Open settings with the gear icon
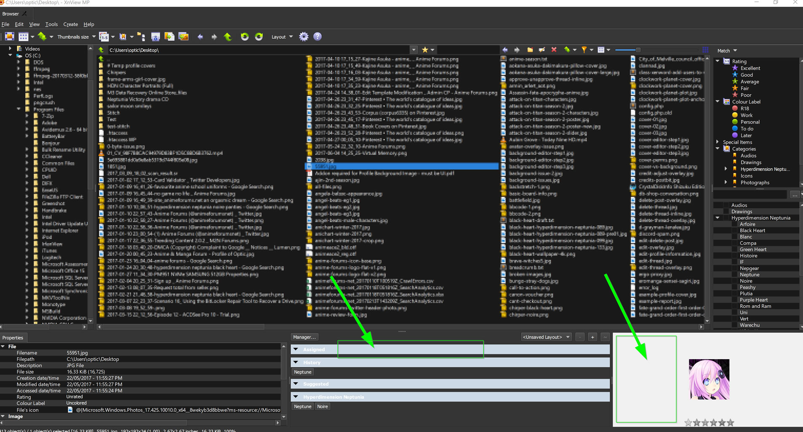This screenshot has height=432, width=803. click(304, 37)
